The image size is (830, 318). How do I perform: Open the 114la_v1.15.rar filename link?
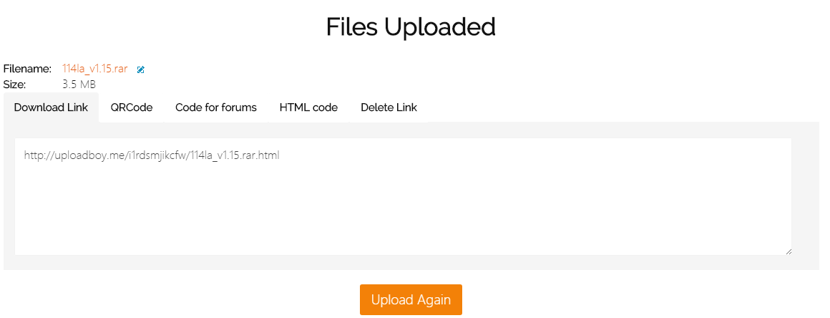pyautogui.click(x=94, y=69)
